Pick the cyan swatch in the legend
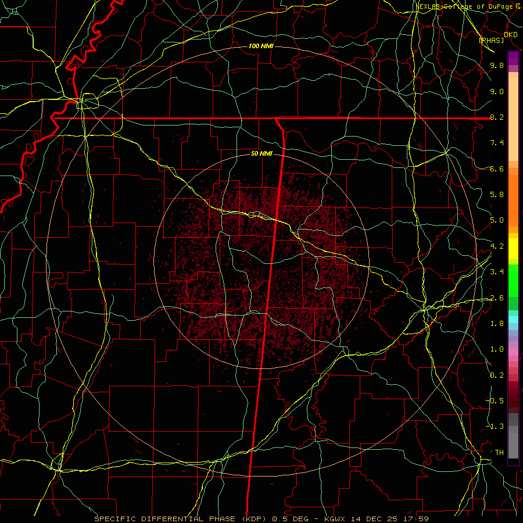The width and height of the screenshot is (523, 523). point(513,319)
